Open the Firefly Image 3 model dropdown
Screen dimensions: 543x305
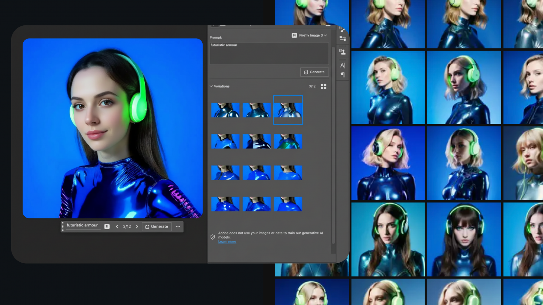pyautogui.click(x=309, y=35)
